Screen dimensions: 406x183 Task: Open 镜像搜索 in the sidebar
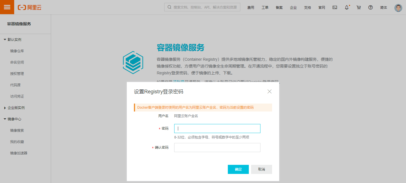coord(17,131)
